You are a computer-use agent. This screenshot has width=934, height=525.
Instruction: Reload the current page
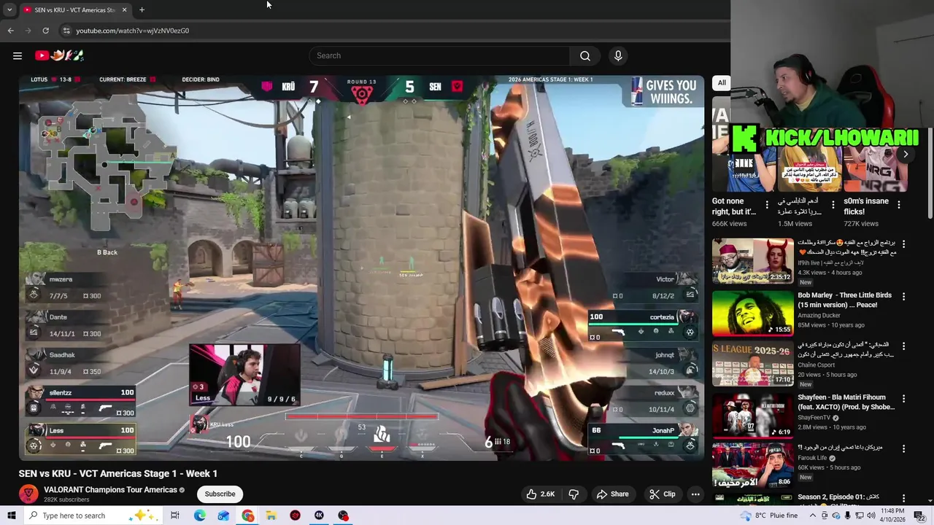[x=45, y=31]
